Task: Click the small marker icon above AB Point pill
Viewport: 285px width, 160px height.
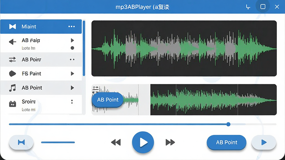Action: tap(95, 88)
